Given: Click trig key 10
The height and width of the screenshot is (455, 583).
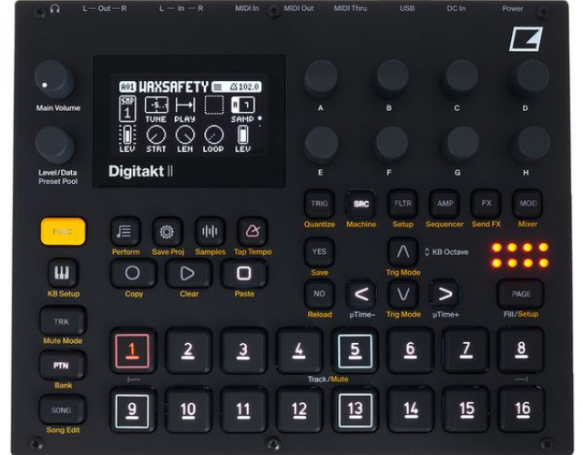Looking at the screenshot, I should tap(188, 410).
